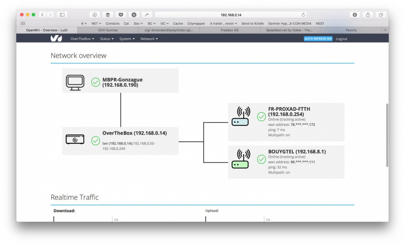This screenshot has height=245, width=405.
Task: Click the green check next to MBPR-Gonzague
Action: click(x=96, y=82)
